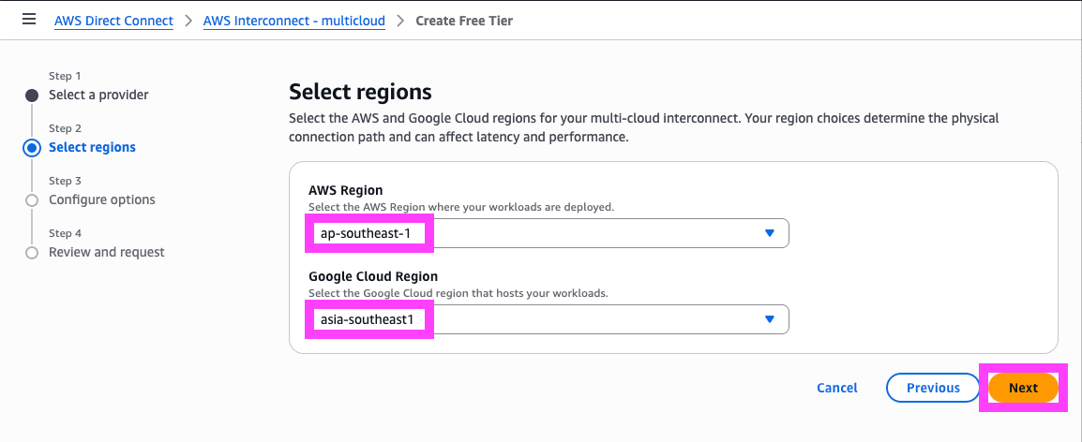The width and height of the screenshot is (1082, 442).
Task: Jump to Review and request step
Action: pos(107,252)
